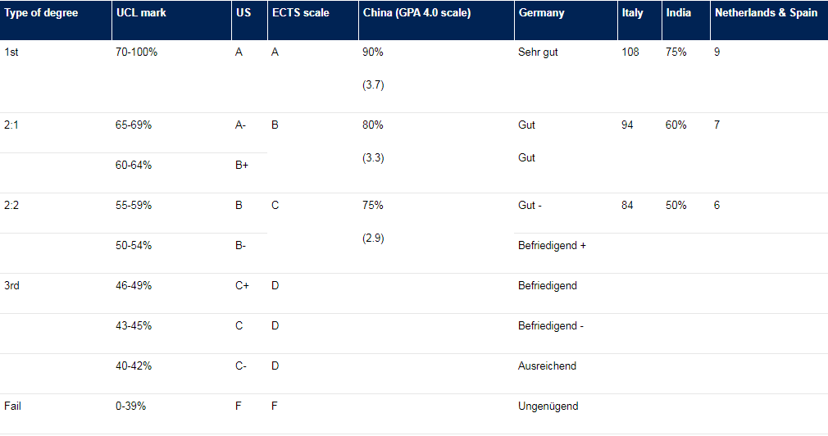Click the 'China (GPA 4.0 scale)' header

coord(416,13)
